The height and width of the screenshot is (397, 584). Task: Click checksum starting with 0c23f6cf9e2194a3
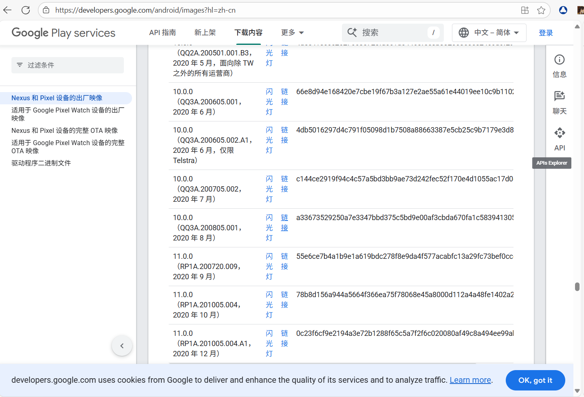pos(405,333)
